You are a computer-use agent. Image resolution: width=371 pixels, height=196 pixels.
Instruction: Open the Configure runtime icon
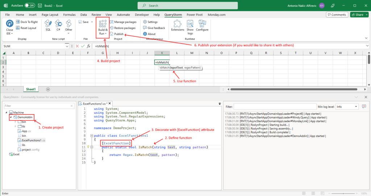click(202, 26)
